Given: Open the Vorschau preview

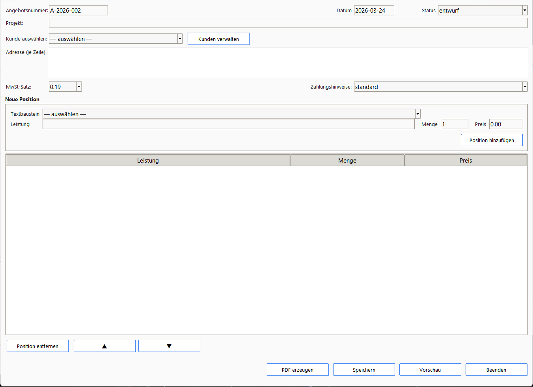Looking at the screenshot, I should click(430, 370).
